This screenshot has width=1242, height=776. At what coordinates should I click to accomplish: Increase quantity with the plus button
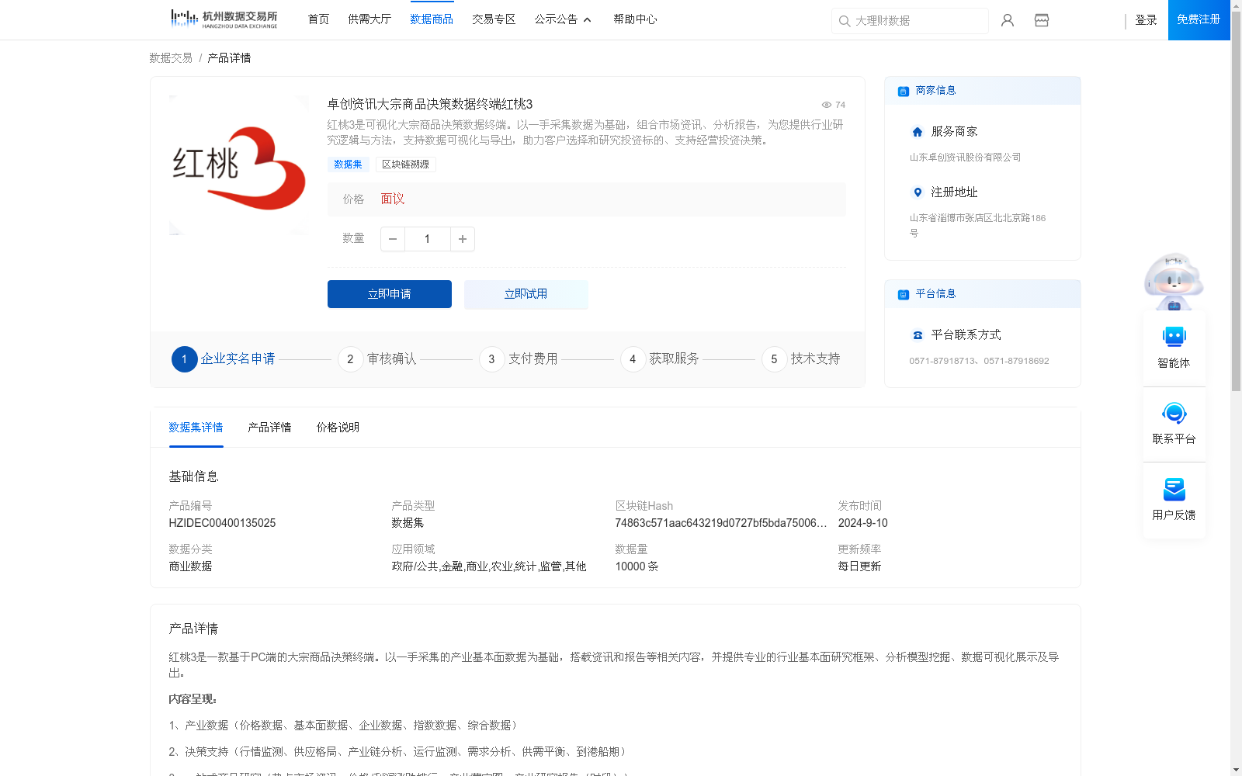tap(462, 239)
